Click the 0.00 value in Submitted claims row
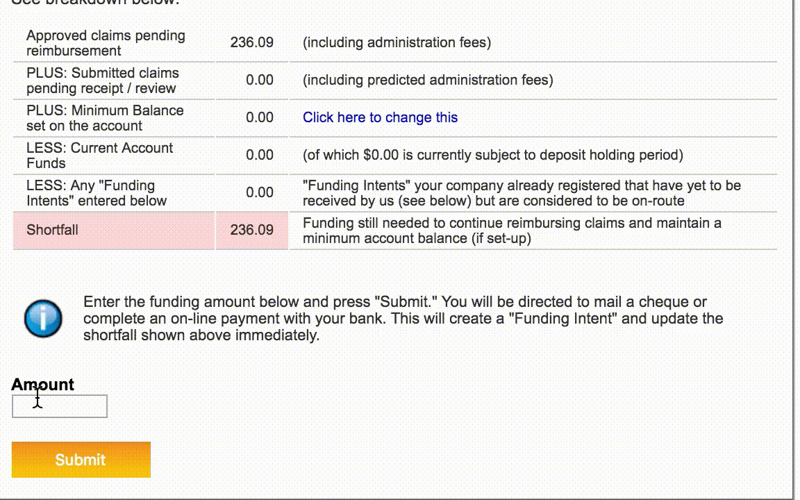This screenshot has height=500, width=800. (x=259, y=80)
